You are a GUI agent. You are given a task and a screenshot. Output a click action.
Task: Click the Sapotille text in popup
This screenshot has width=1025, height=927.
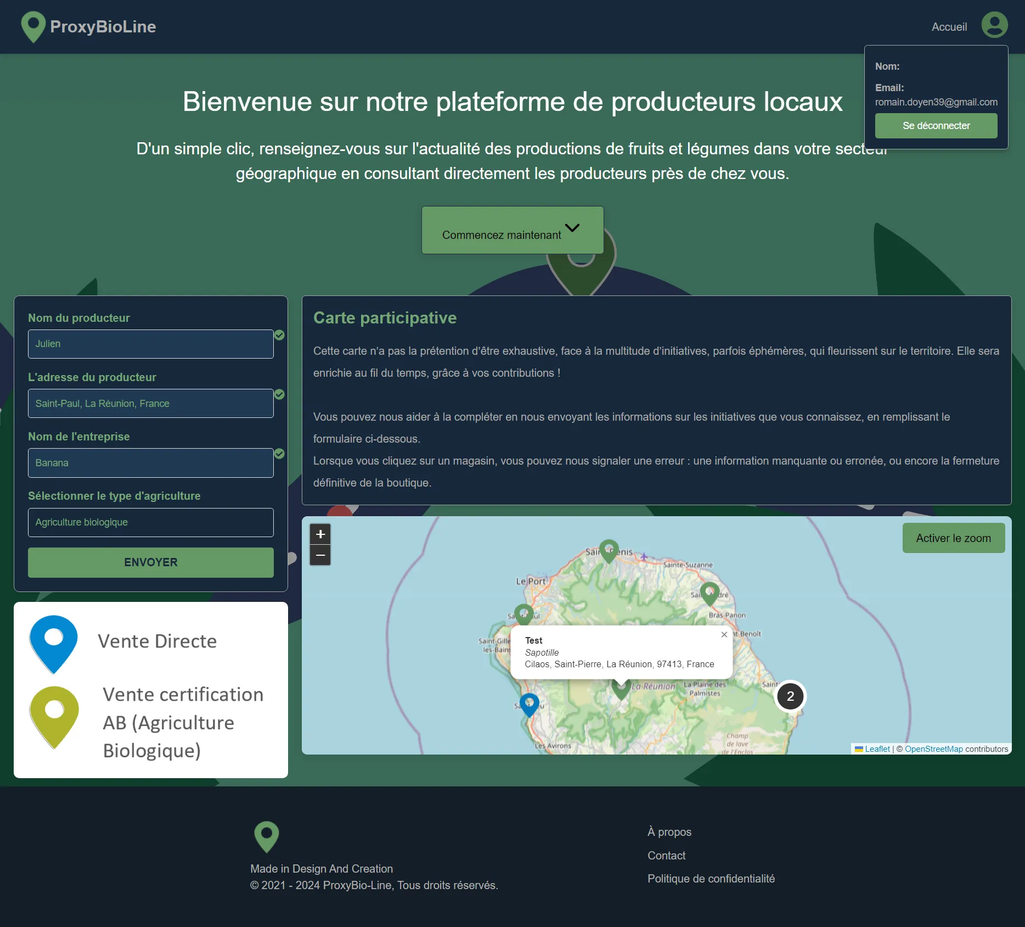542,652
